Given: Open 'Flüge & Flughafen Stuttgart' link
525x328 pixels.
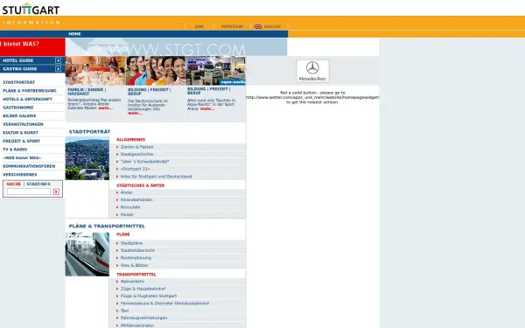Looking at the screenshot, I should tap(149, 296).
